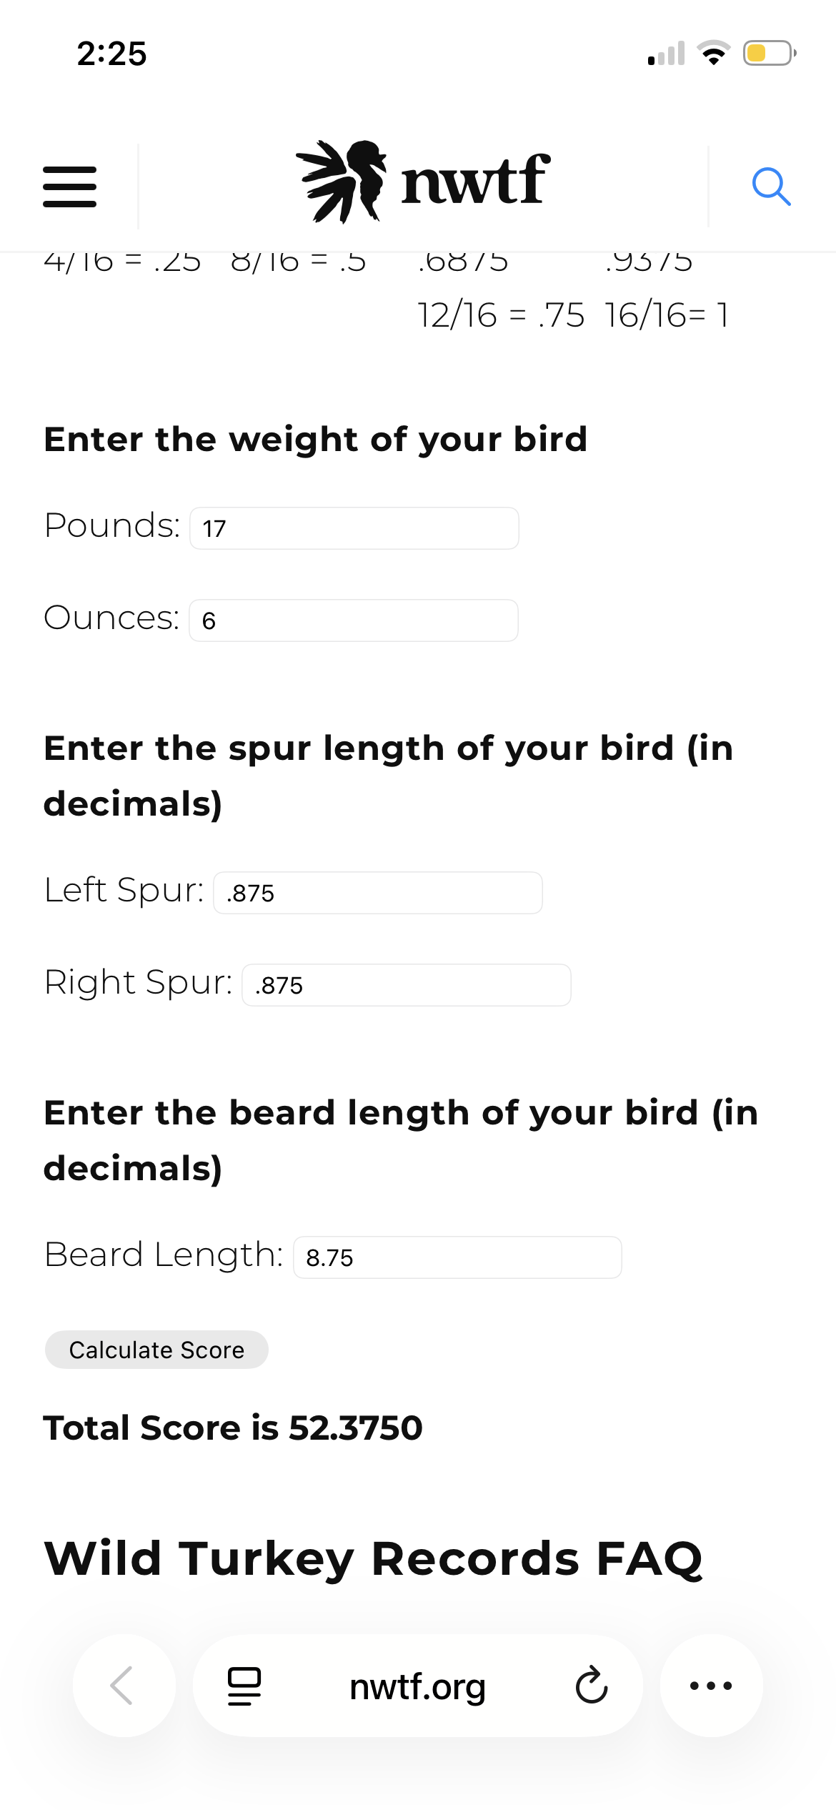Screen dimensions: 836x1810
Task: Open the page reader view icon
Action: point(244,1686)
